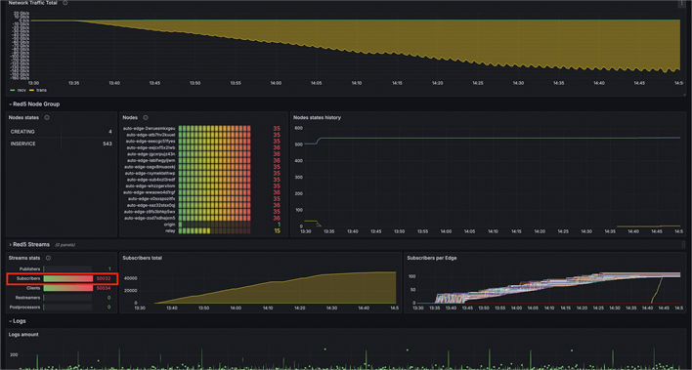Show info tooltip icon beside Nodes title
This screenshot has width=692, height=370.
(x=146, y=118)
